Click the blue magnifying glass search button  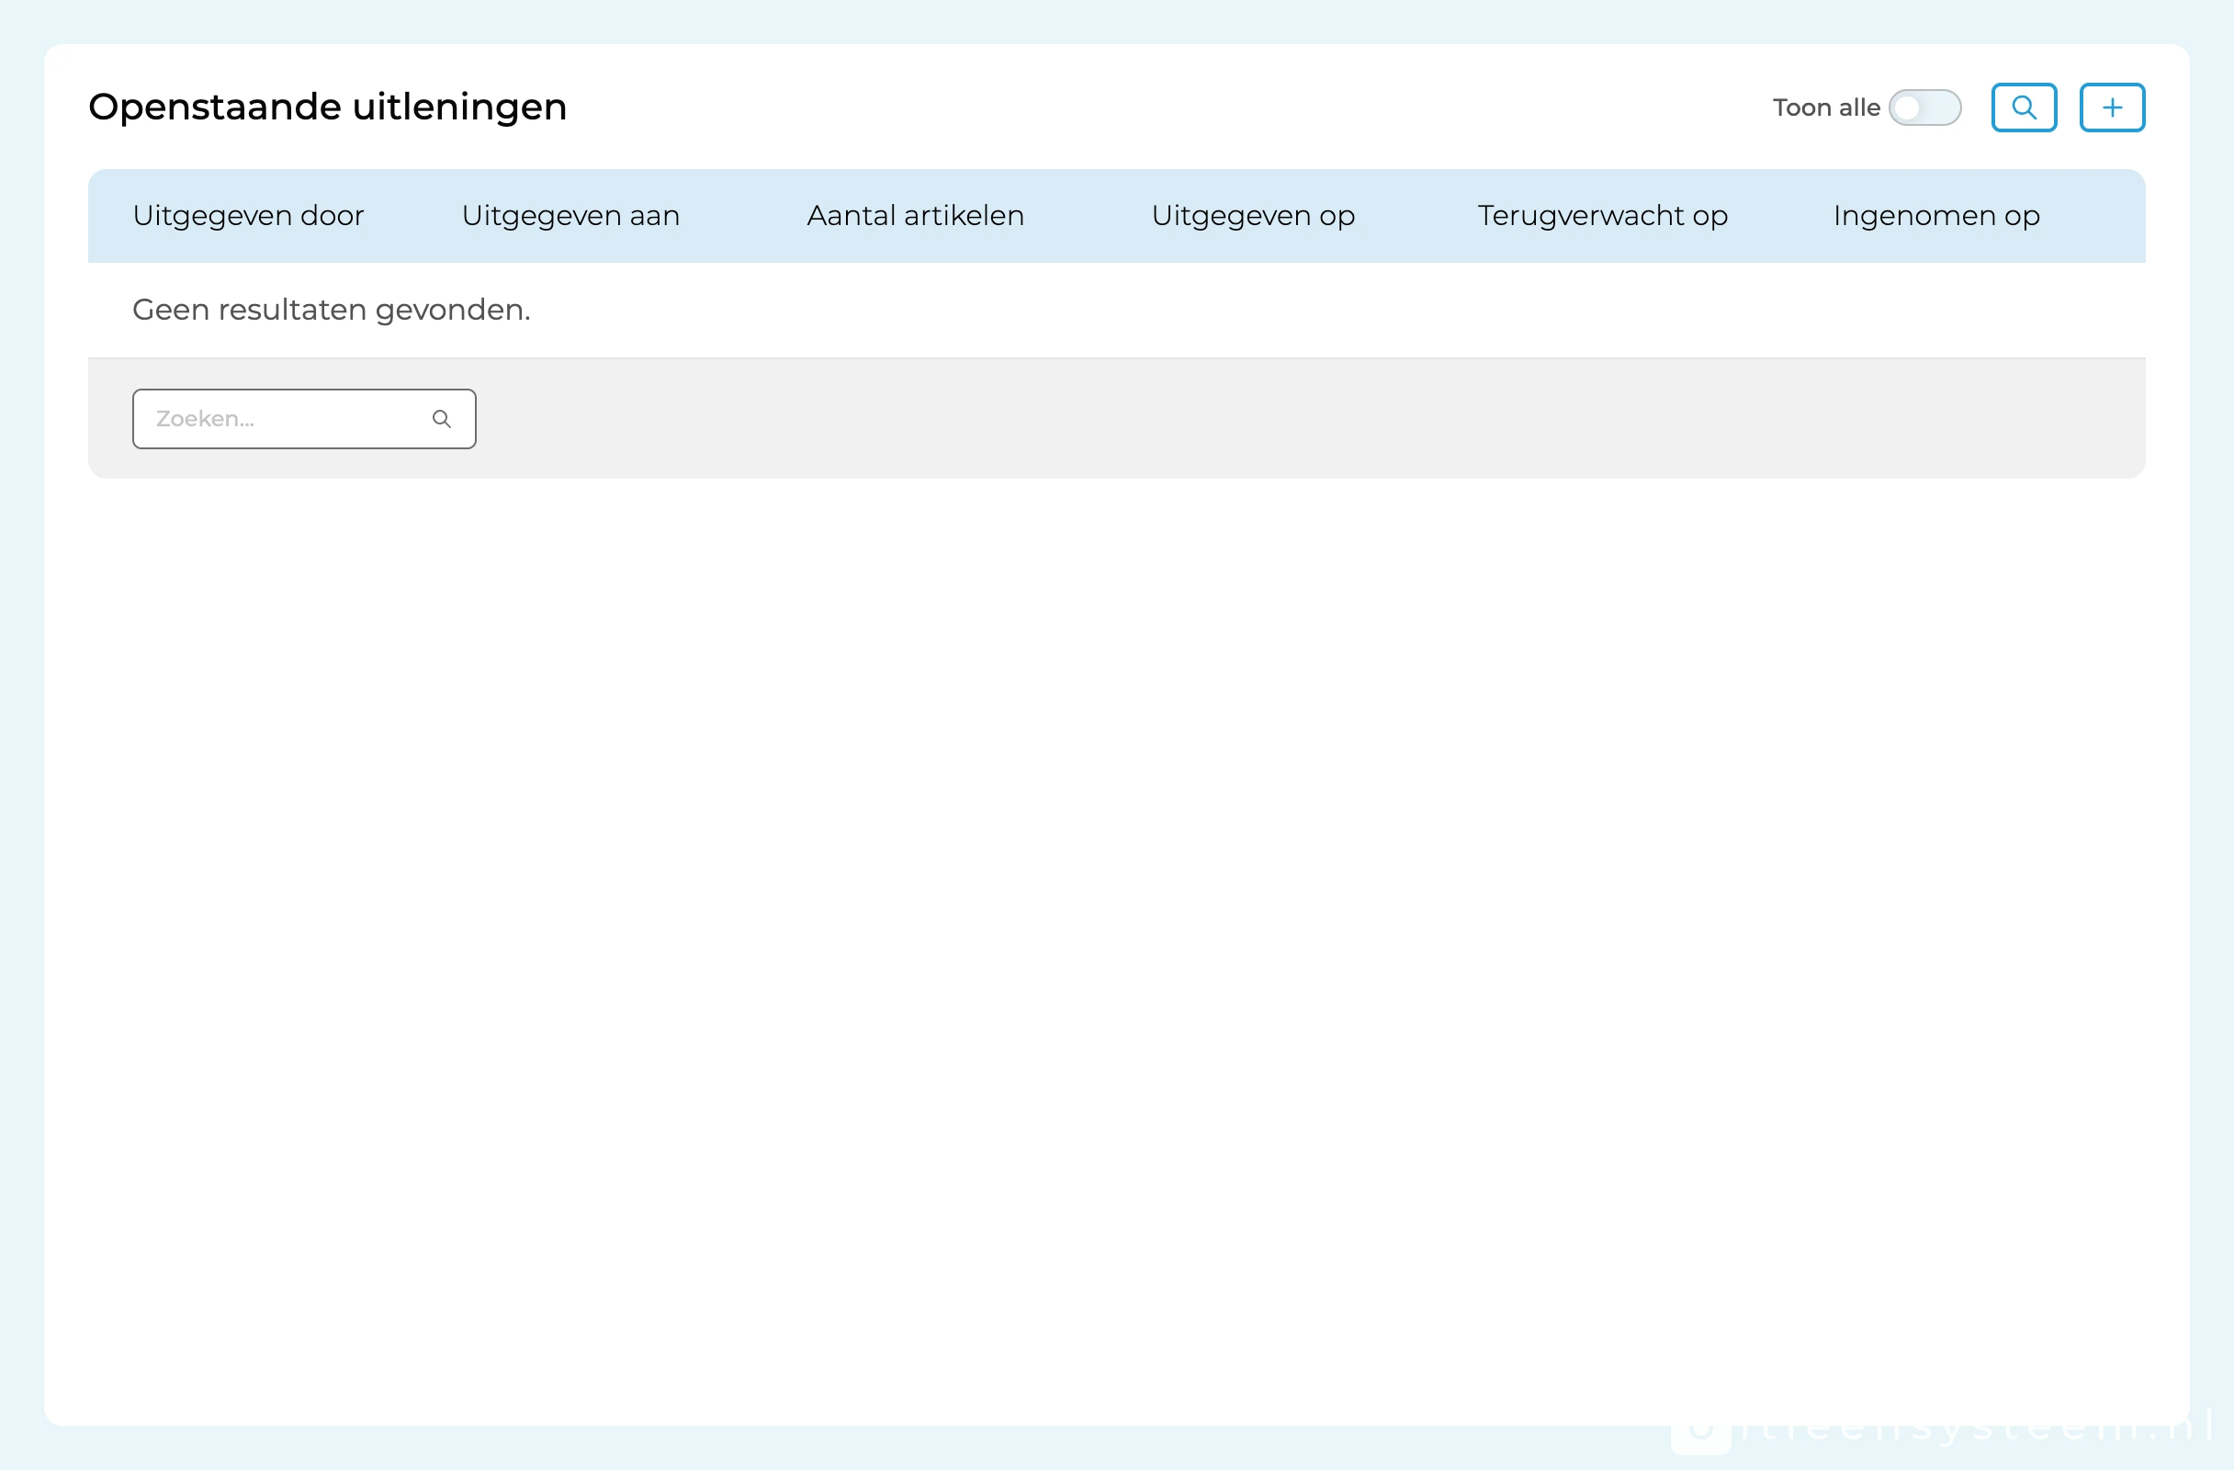click(x=2024, y=107)
